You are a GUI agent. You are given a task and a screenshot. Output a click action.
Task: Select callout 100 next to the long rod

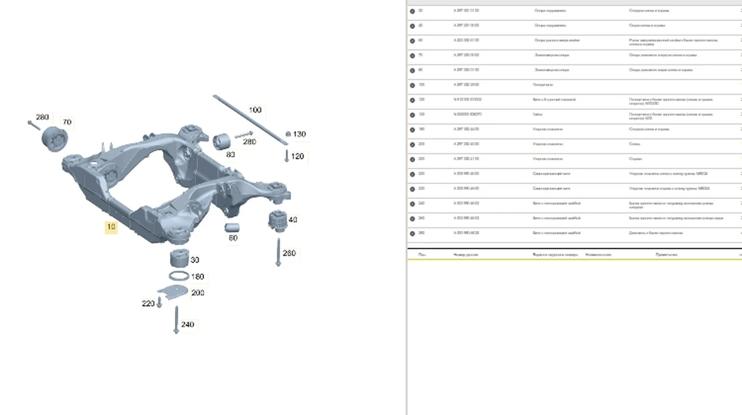point(255,110)
